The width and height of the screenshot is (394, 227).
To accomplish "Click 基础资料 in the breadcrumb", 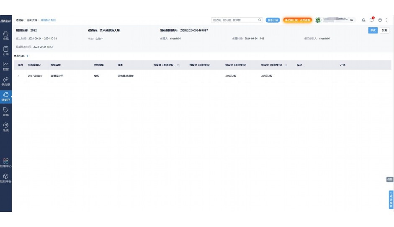I will (32, 20).
